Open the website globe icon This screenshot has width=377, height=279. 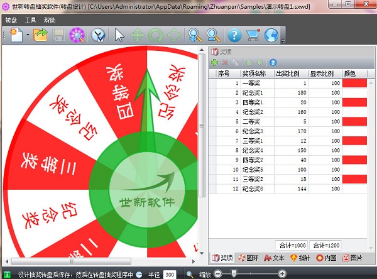click(x=271, y=35)
